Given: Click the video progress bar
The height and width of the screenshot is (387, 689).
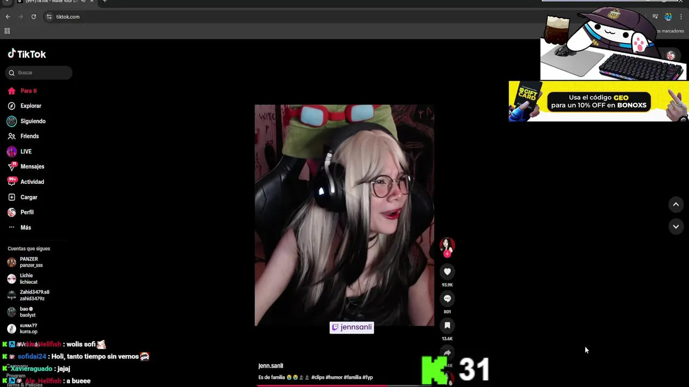Looking at the screenshot, I should [x=344, y=385].
